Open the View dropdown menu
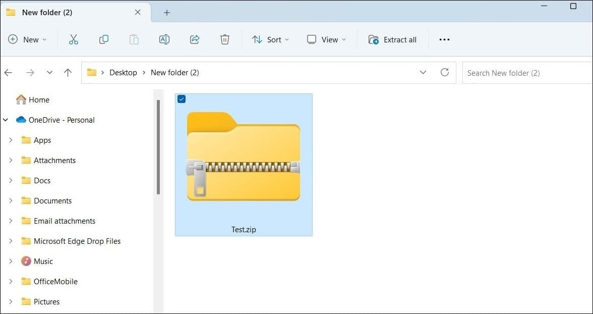The width and height of the screenshot is (593, 314). 326,39
